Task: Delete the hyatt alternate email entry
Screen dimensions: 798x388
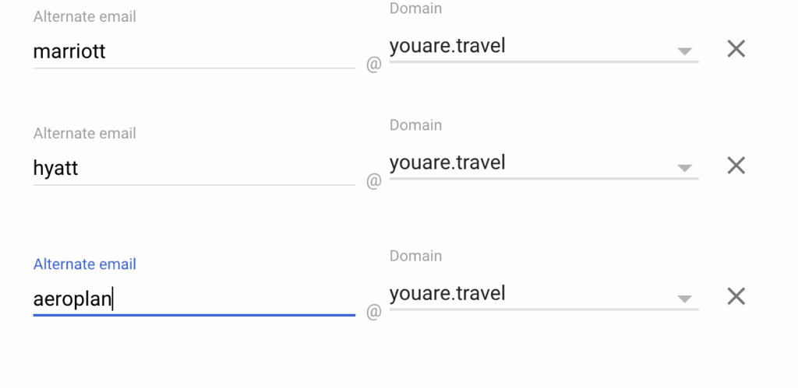Action: click(736, 166)
